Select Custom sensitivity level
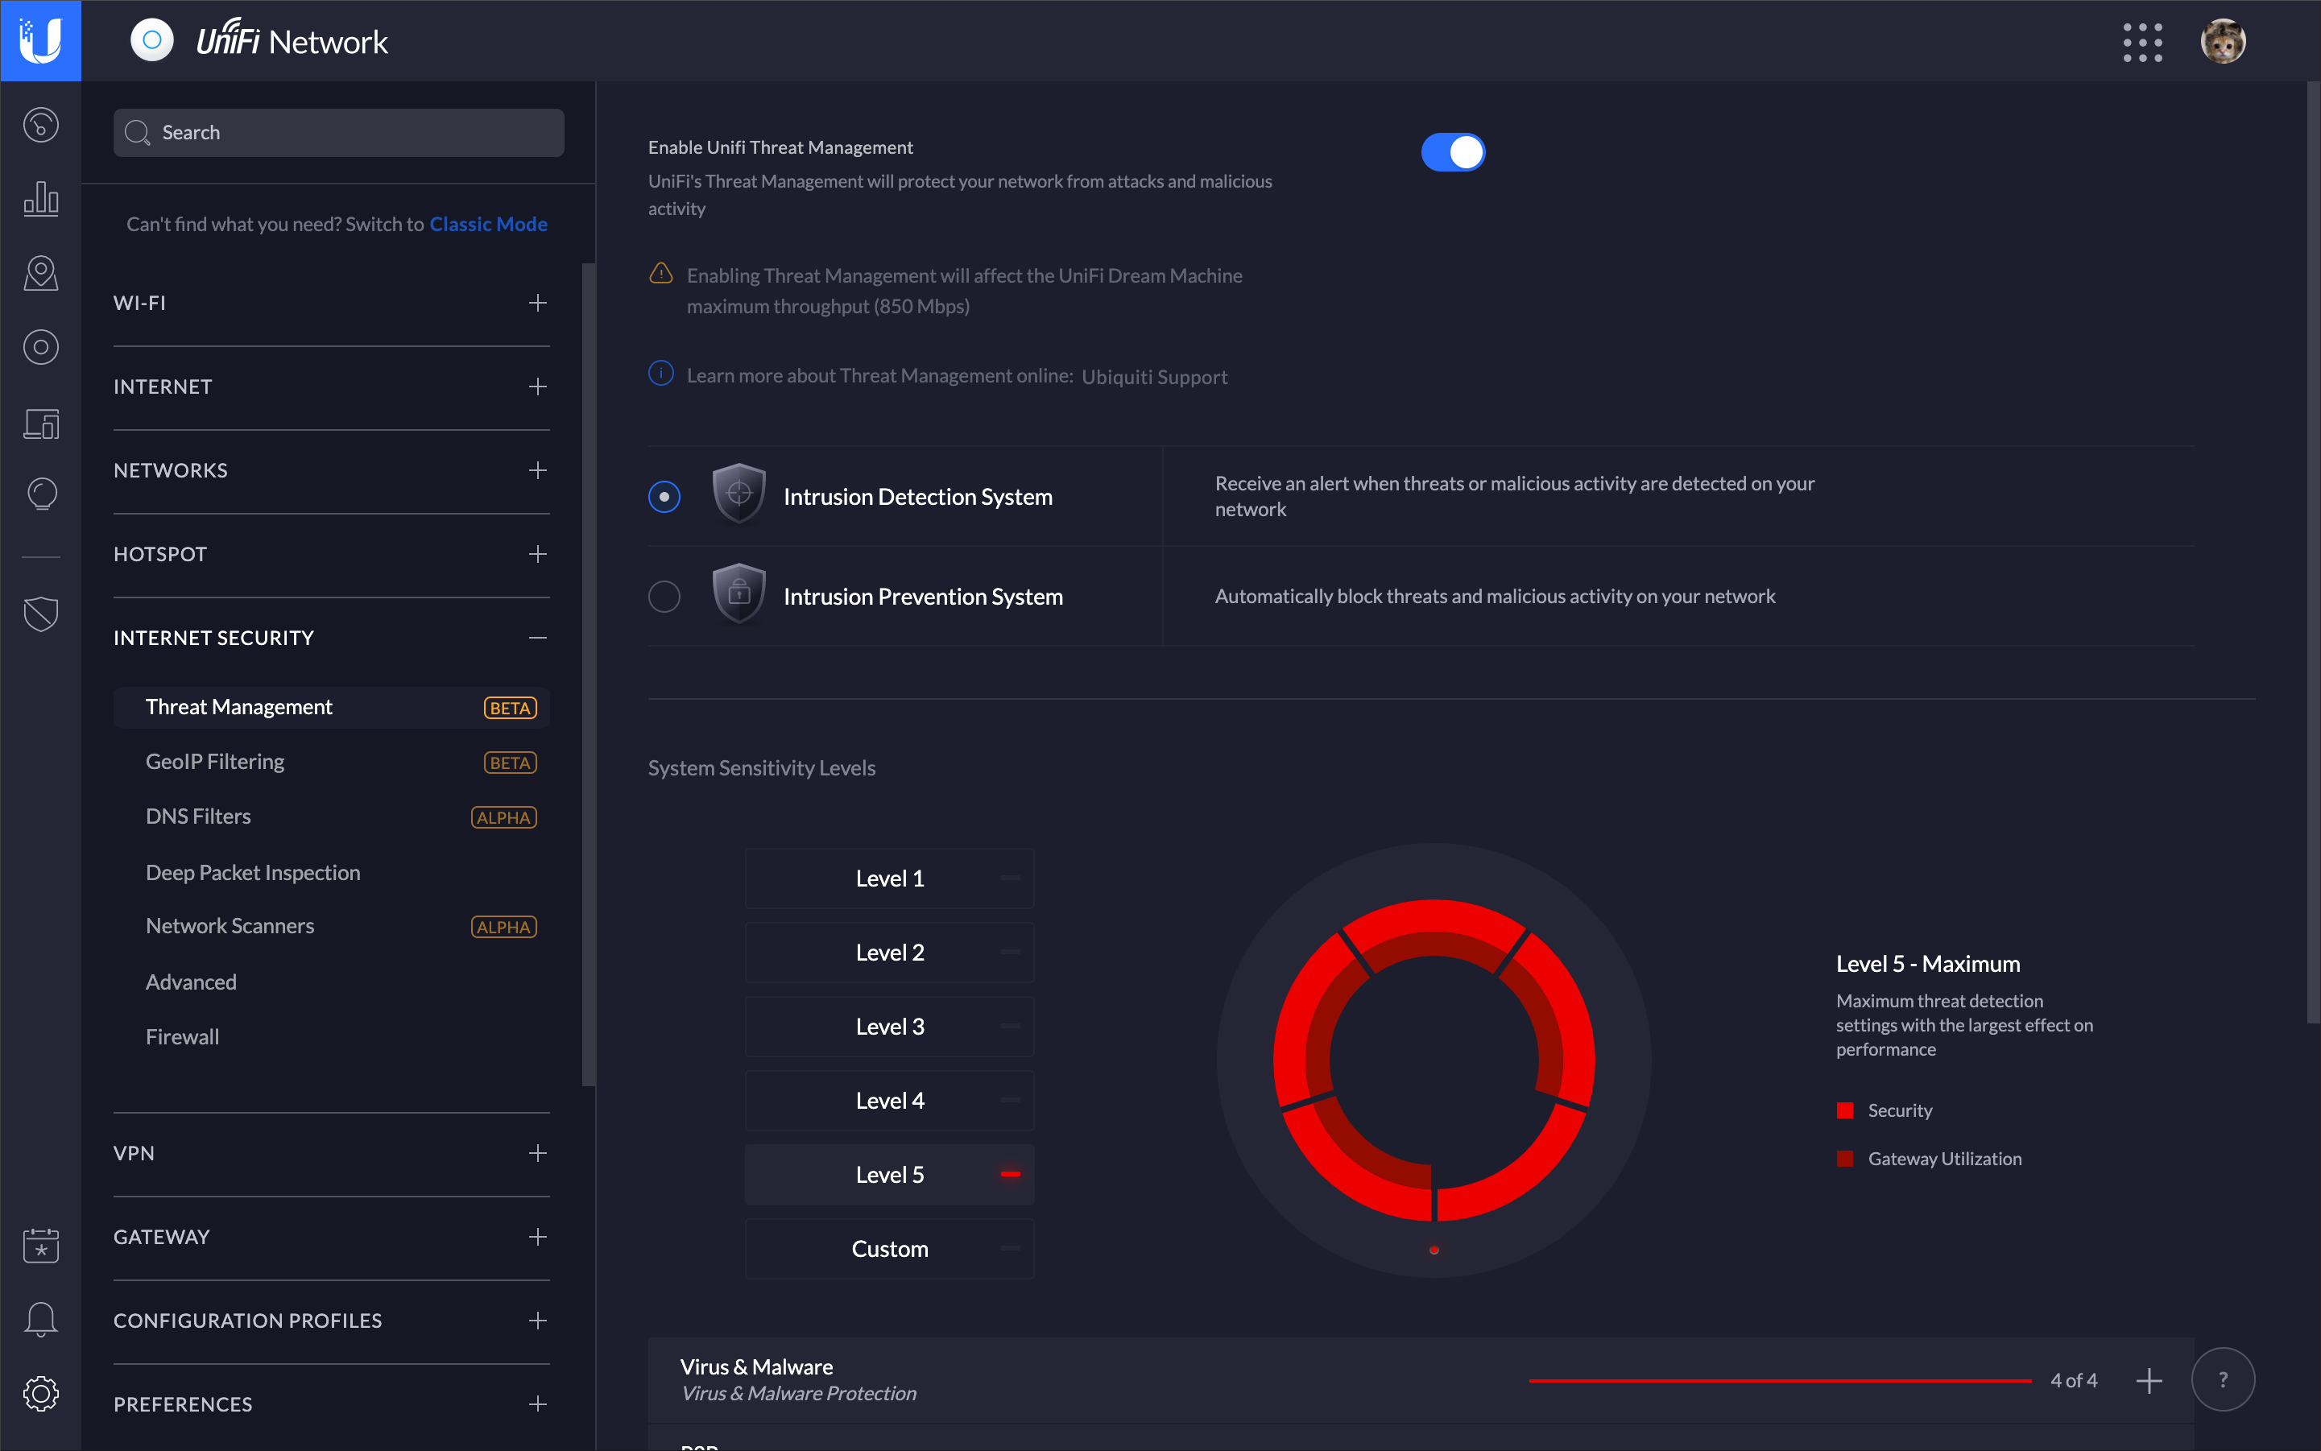The image size is (2321, 1451). (889, 1249)
